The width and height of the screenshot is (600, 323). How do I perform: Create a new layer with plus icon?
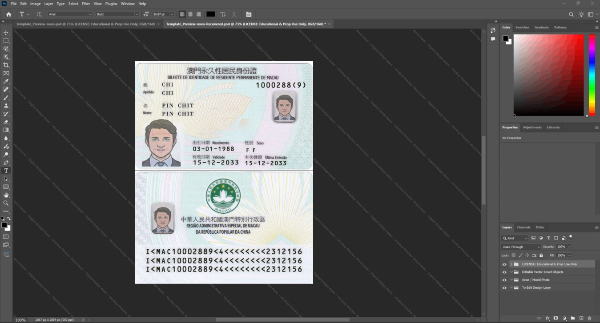point(581,318)
